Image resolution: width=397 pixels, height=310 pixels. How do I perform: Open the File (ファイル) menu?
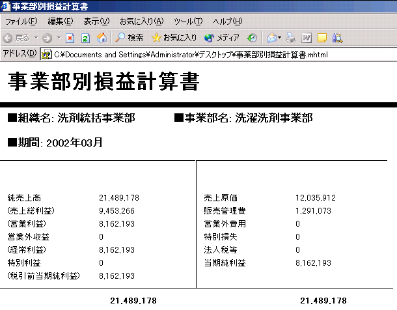(x=21, y=21)
